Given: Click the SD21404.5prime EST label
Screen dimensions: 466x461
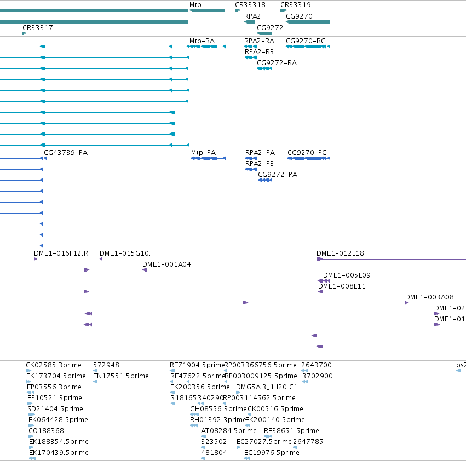Looking at the screenshot, I should point(55,408).
